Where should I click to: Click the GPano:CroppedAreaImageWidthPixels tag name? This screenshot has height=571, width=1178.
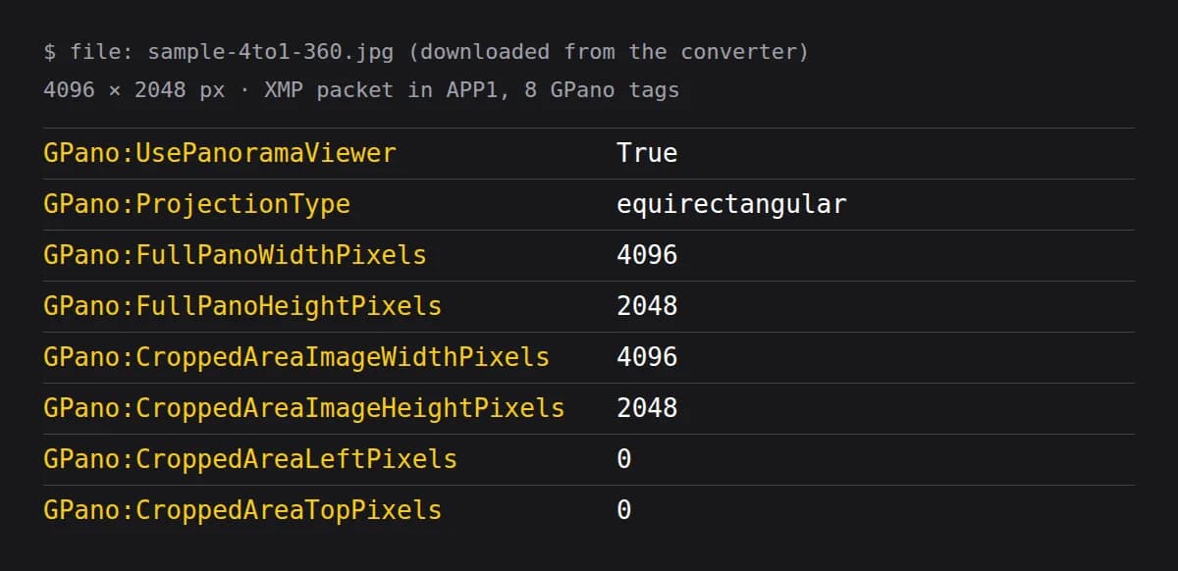(x=296, y=357)
